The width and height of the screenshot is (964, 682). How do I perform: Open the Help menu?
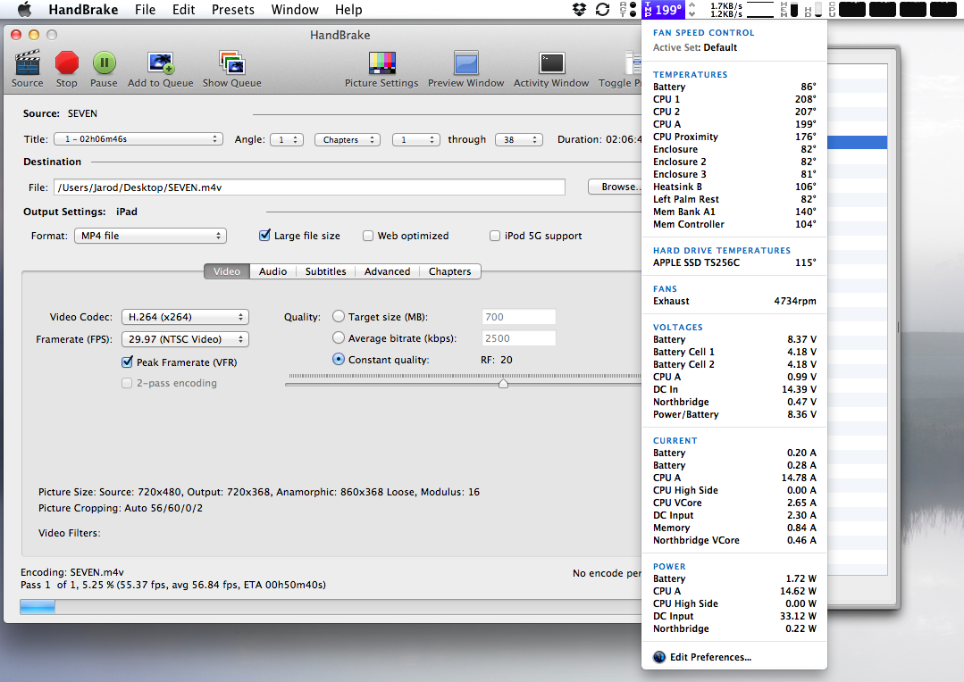tap(348, 9)
